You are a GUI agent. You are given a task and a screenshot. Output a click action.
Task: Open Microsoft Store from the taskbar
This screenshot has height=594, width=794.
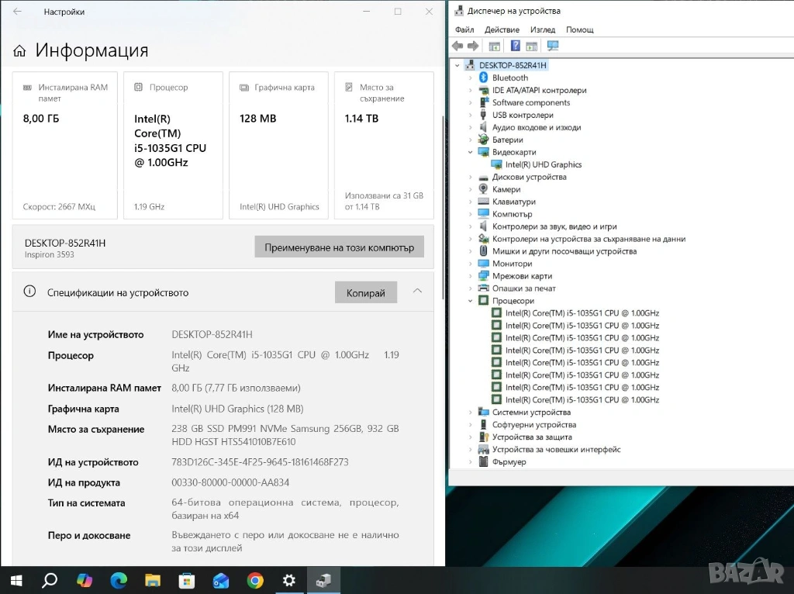pos(187,580)
